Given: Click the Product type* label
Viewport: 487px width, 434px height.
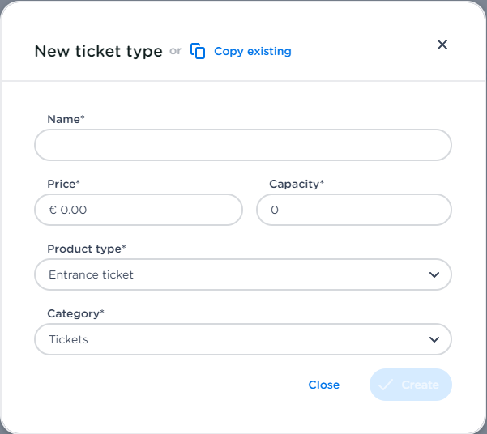Looking at the screenshot, I should pyautogui.click(x=87, y=249).
